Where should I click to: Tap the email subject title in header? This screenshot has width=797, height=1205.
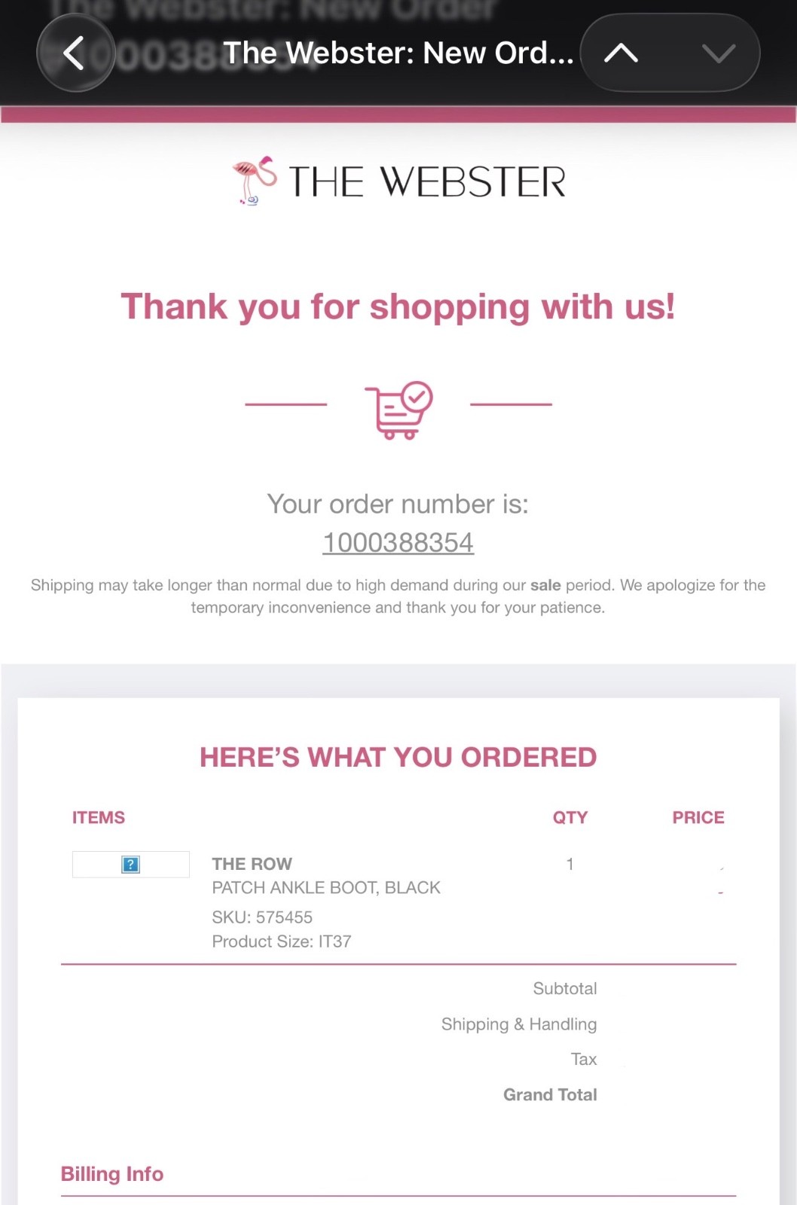click(x=398, y=53)
